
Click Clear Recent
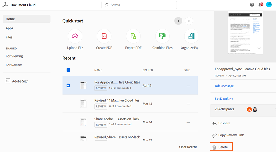click(188, 147)
